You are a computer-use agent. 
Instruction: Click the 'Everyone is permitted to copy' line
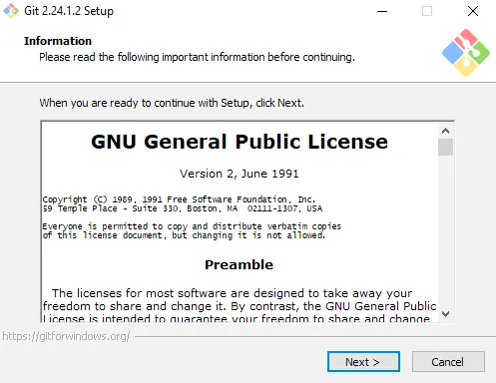(192, 226)
